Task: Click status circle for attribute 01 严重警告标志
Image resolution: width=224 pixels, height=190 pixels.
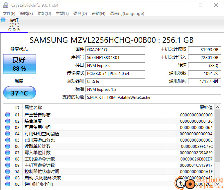Action: (8, 115)
